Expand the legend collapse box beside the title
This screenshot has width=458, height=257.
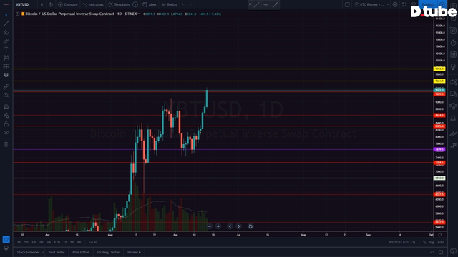(x=18, y=14)
